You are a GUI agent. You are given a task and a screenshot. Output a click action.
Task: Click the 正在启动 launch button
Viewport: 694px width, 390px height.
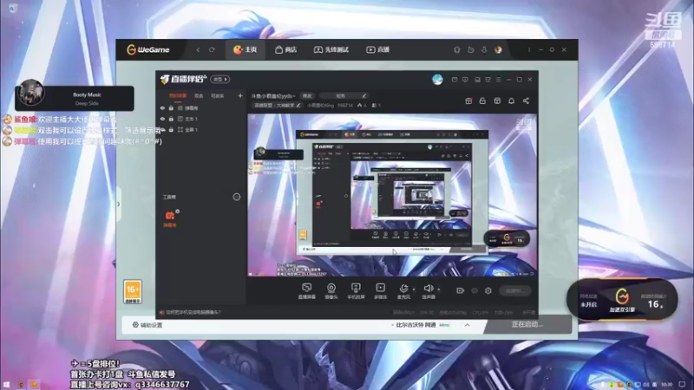click(x=527, y=324)
